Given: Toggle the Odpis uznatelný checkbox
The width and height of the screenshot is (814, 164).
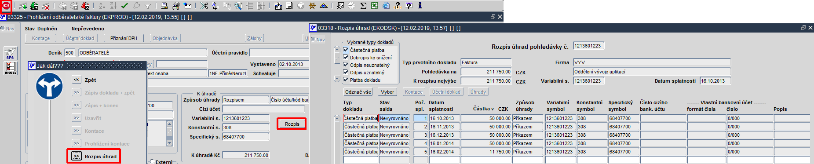Looking at the screenshot, I should pyautogui.click(x=346, y=72).
